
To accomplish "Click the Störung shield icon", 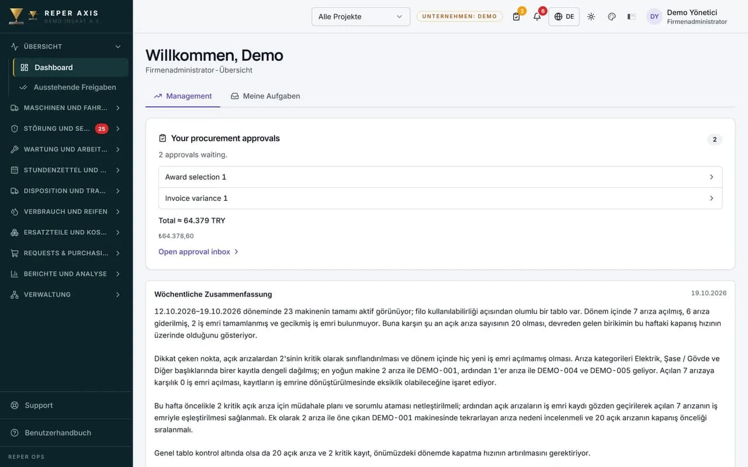I will 15,128.
